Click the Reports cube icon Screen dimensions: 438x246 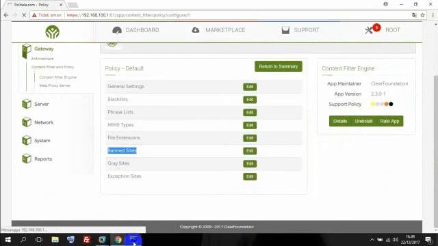[x=27, y=159]
